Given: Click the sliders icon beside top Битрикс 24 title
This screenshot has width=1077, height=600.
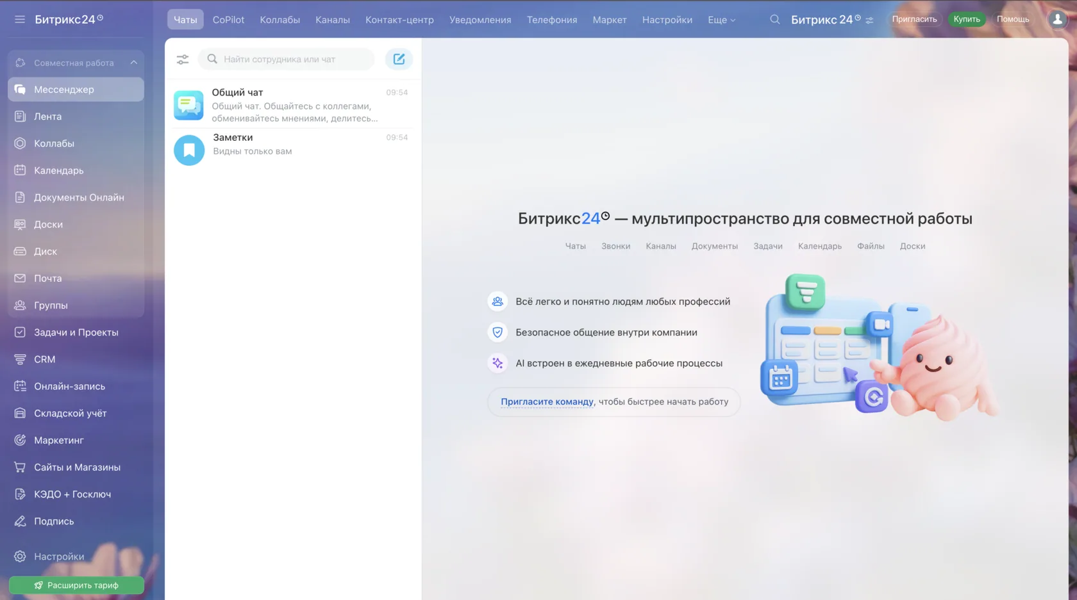Looking at the screenshot, I should pyautogui.click(x=869, y=20).
